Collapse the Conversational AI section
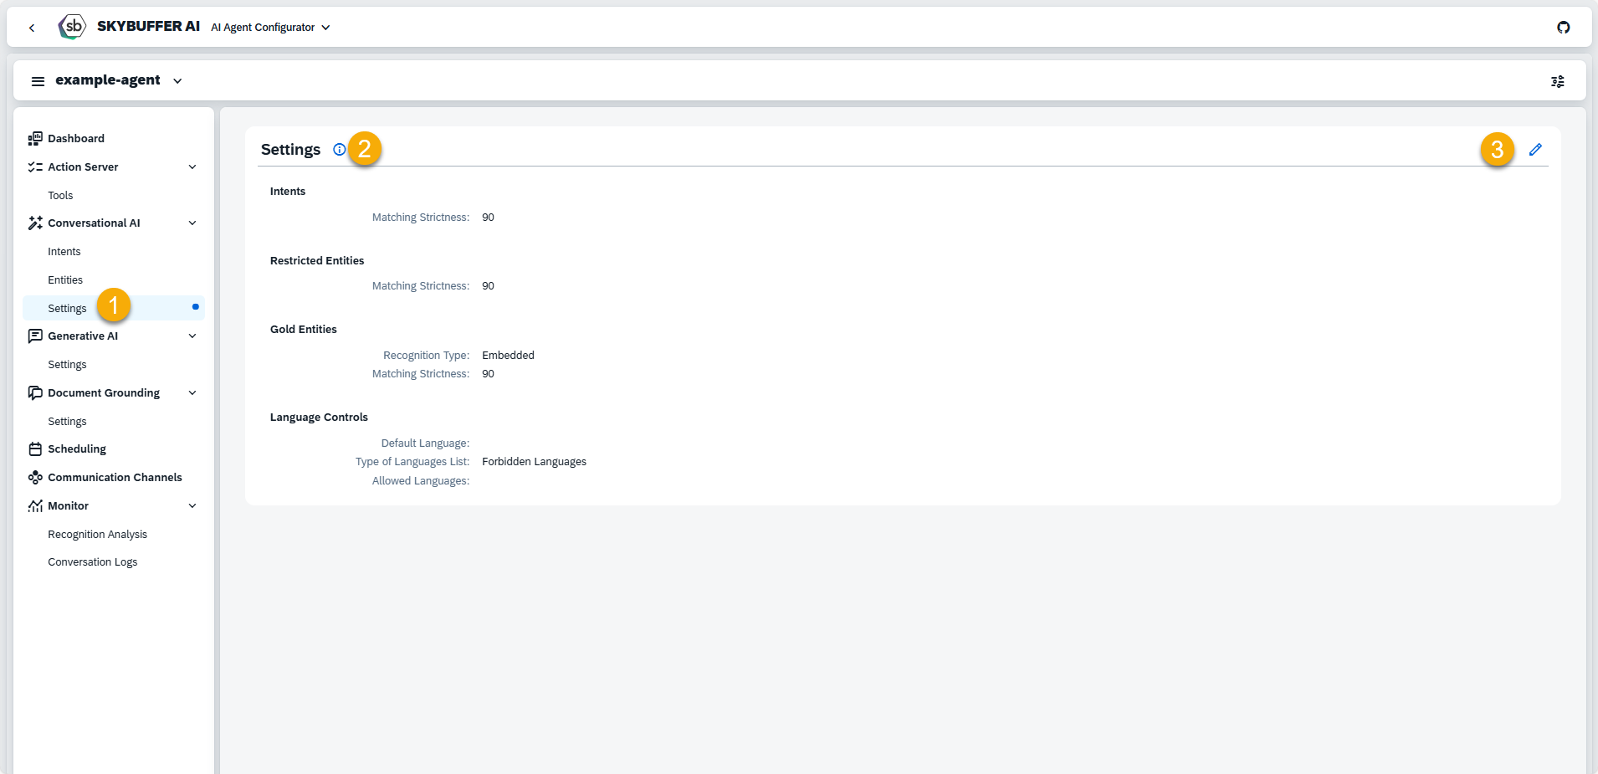This screenshot has height=774, width=1598. [192, 223]
